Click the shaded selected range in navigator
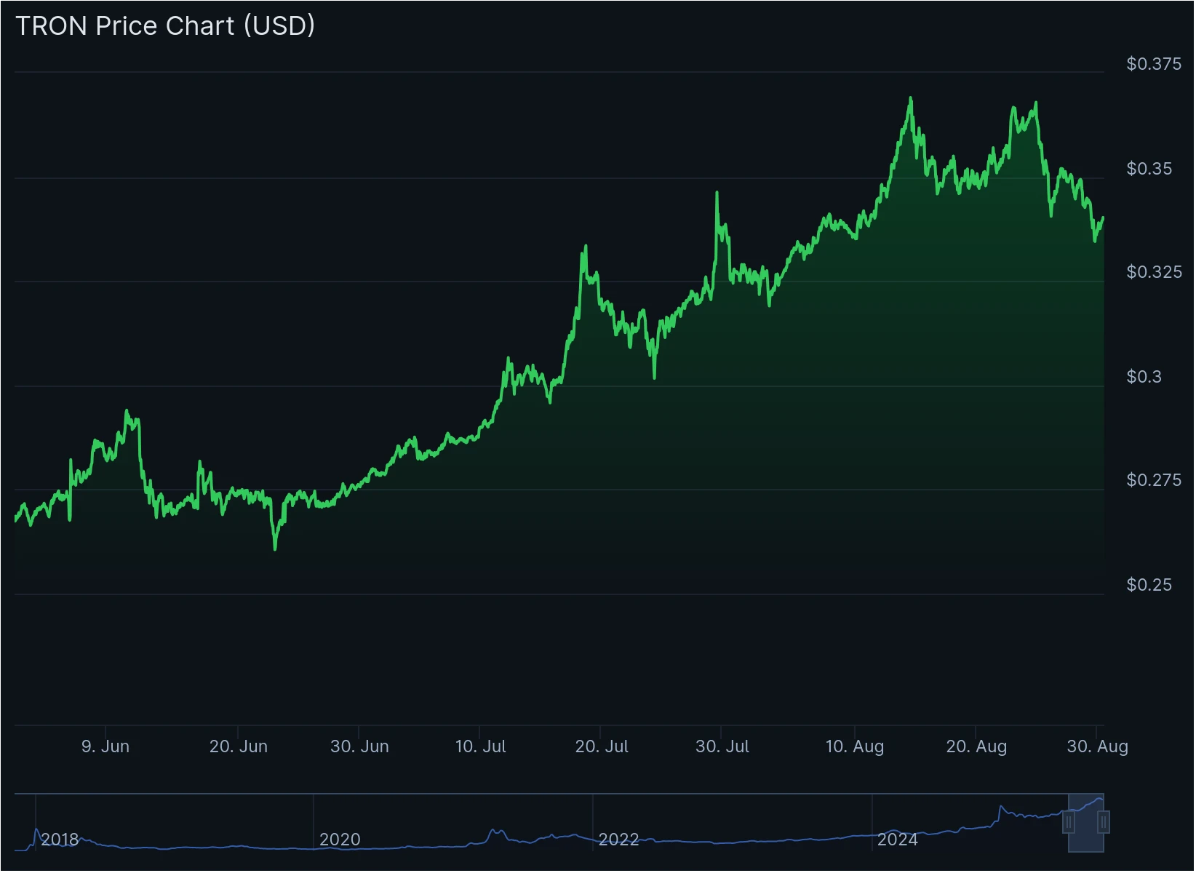Screen dimensions: 1196x873 (1086, 824)
